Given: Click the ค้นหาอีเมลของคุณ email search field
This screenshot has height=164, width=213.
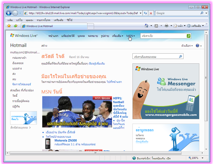Looking at the screenshot, I should (156, 56).
